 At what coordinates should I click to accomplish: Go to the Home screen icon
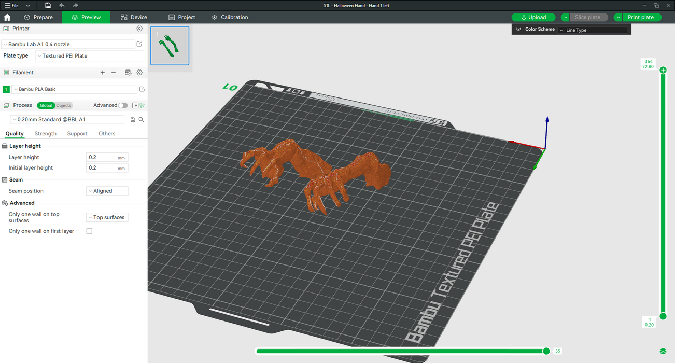(7, 17)
